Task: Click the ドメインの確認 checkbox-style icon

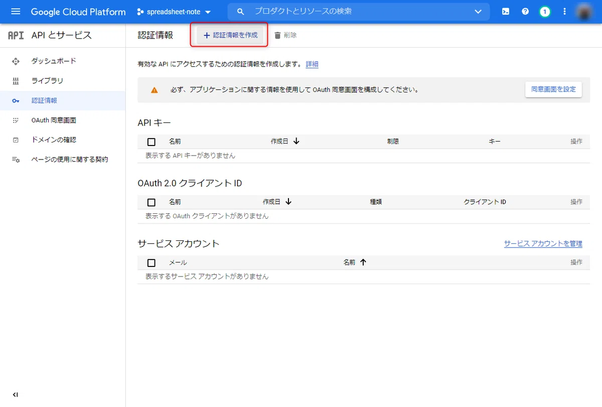Action: 16,140
